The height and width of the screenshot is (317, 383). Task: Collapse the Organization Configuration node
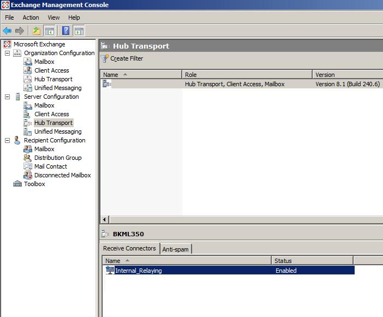[x=7, y=53]
